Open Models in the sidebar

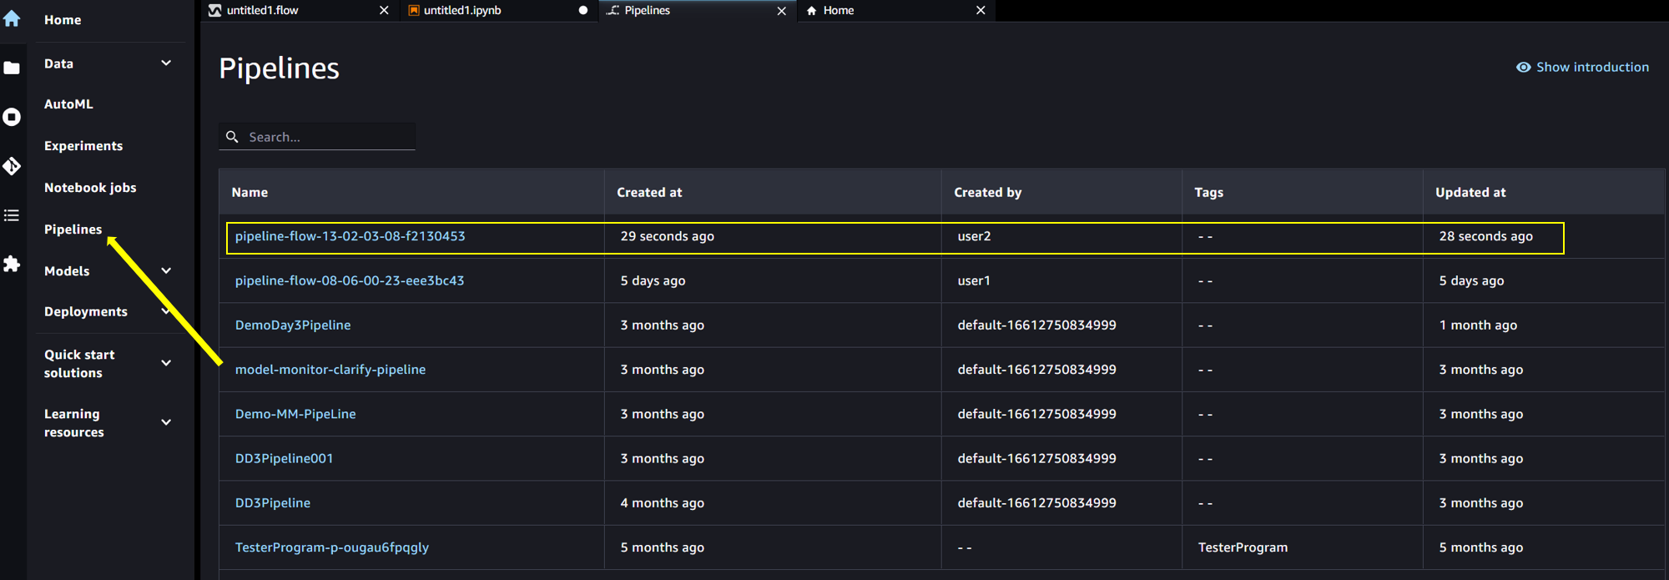pos(67,271)
